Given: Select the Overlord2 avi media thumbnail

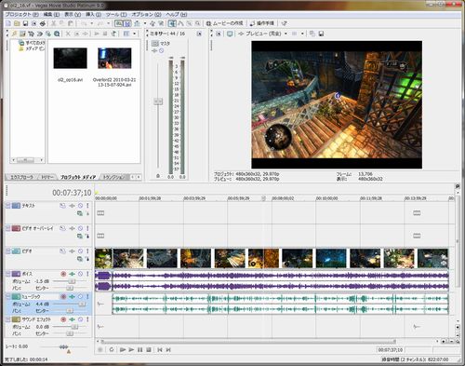Looking at the screenshot, I should 114,59.
